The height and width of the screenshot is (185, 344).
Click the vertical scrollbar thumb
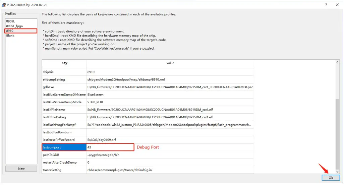coord(337,134)
